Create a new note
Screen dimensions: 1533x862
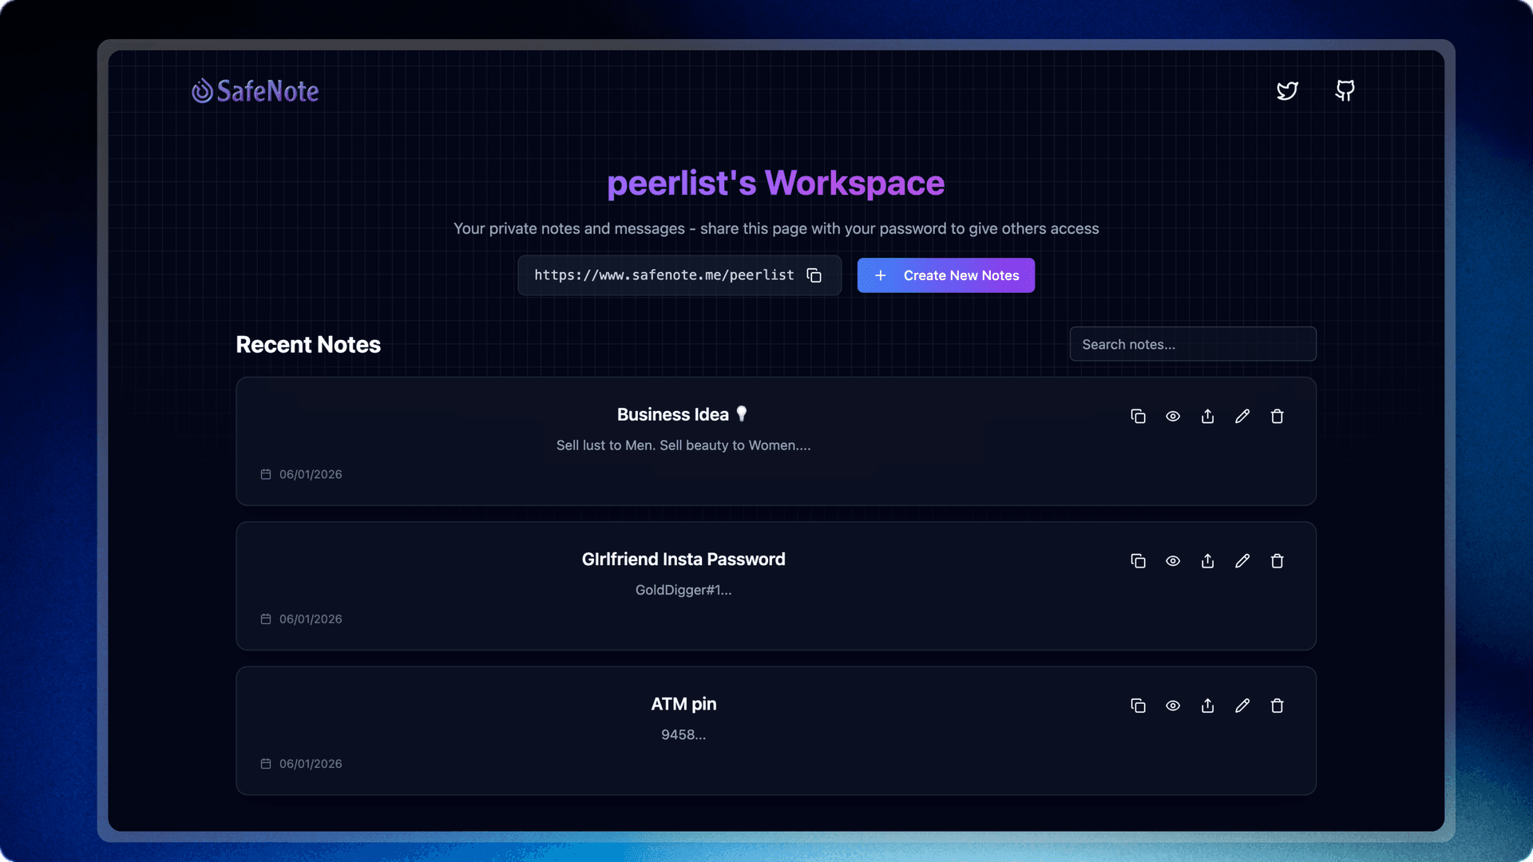click(x=945, y=275)
